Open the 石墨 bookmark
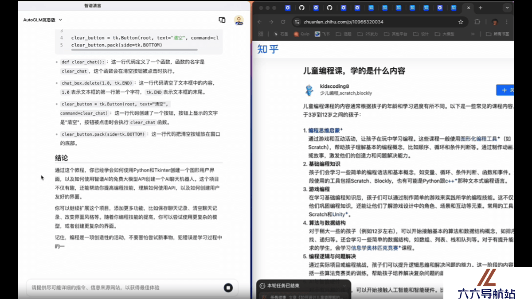The image size is (532, 299). pos(281,34)
